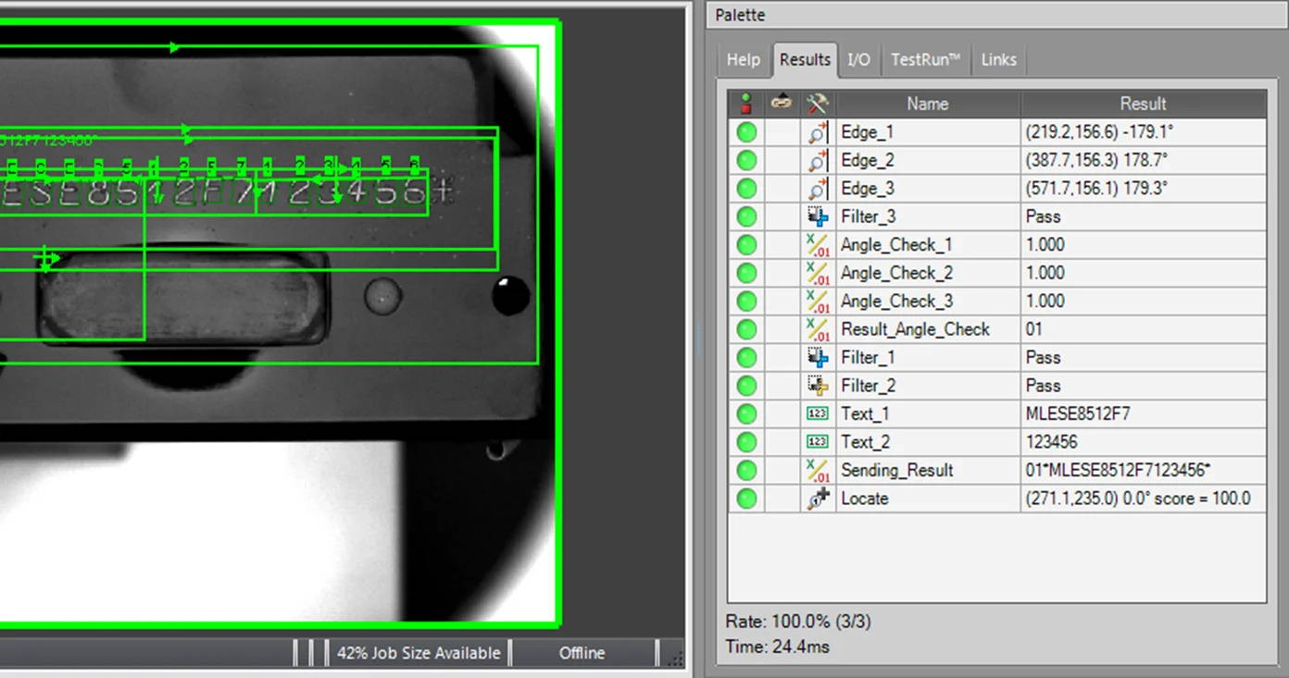Click the Palette panel title

740,16
